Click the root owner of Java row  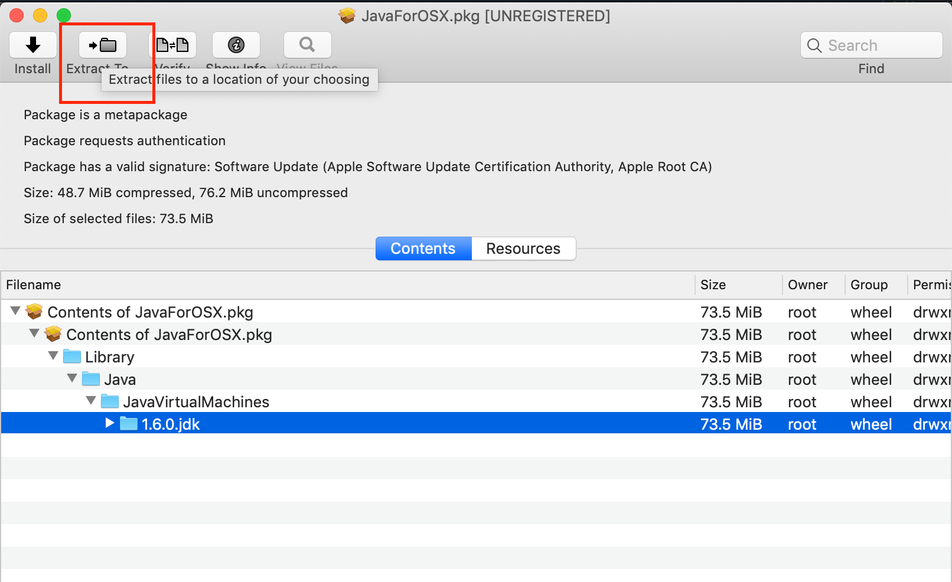pos(802,380)
